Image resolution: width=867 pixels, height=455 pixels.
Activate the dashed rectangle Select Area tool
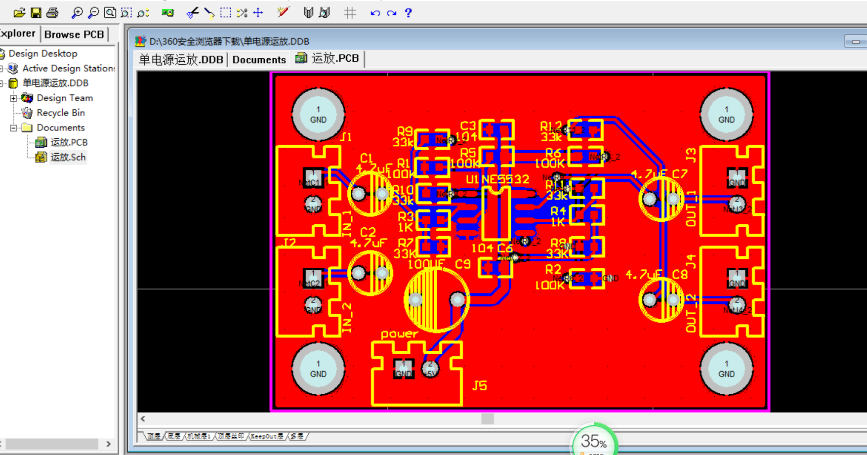point(226,13)
